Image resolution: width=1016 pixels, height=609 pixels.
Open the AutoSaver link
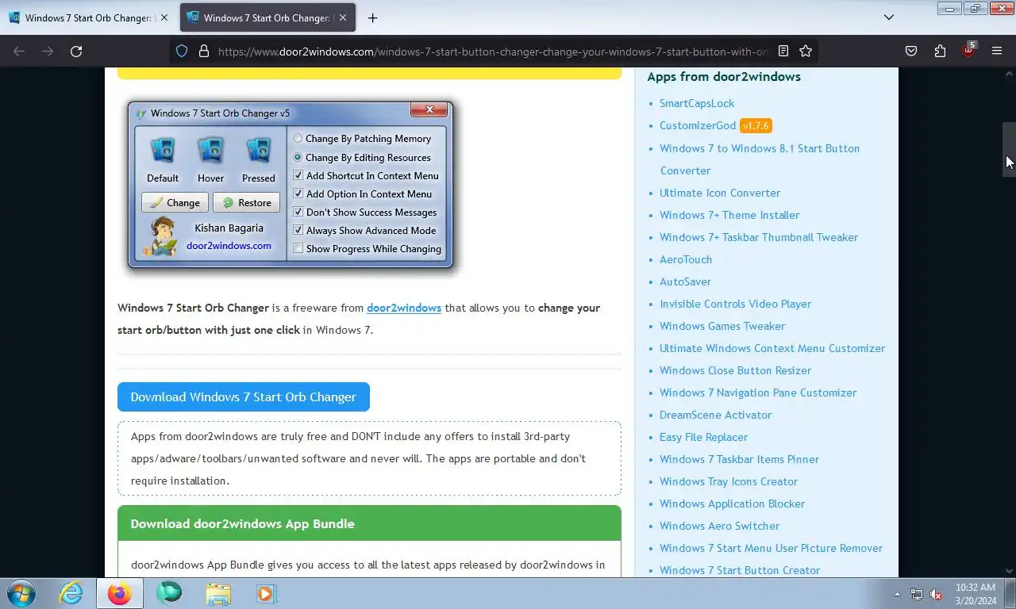point(685,282)
